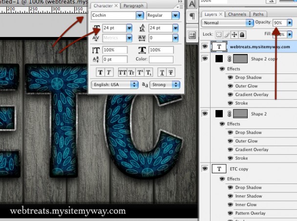Switch to the Paragraph tab

pyautogui.click(x=133, y=6)
